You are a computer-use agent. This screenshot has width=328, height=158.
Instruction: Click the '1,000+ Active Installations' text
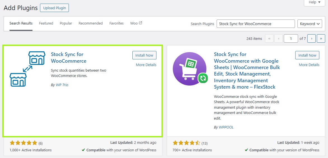[31, 150]
